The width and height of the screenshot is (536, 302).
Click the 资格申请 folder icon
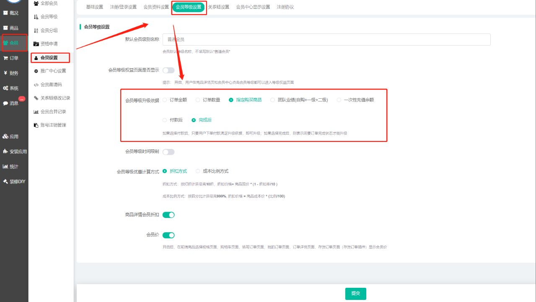[36, 44]
